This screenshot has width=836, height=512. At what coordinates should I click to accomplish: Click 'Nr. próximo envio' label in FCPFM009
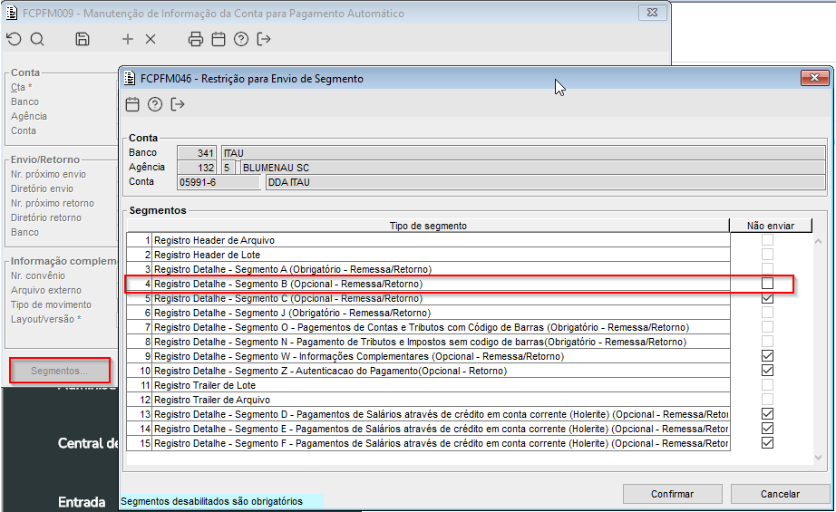click(48, 174)
